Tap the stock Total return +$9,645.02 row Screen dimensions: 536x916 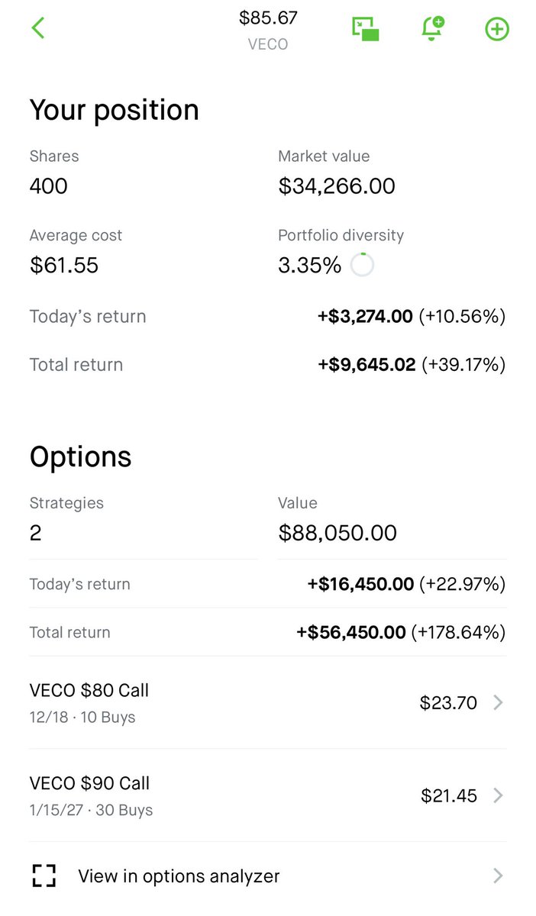267,365
